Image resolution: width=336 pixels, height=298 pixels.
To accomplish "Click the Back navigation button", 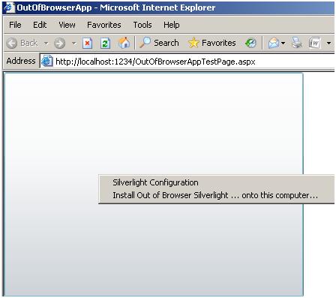I will [22, 43].
